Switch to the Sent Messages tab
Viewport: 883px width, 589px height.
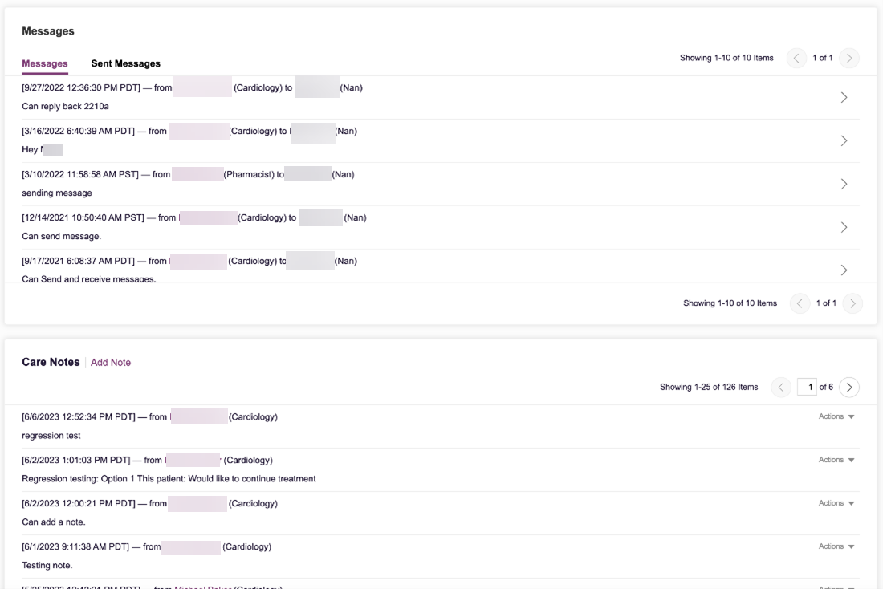(x=125, y=63)
